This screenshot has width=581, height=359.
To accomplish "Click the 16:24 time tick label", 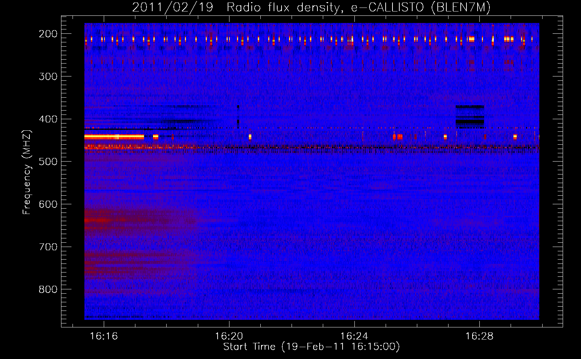I will (x=354, y=336).
